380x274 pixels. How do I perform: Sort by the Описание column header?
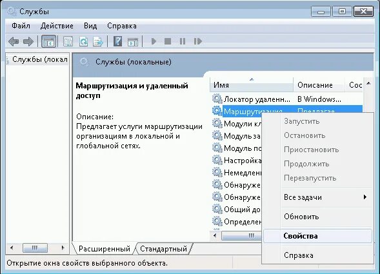click(319, 85)
